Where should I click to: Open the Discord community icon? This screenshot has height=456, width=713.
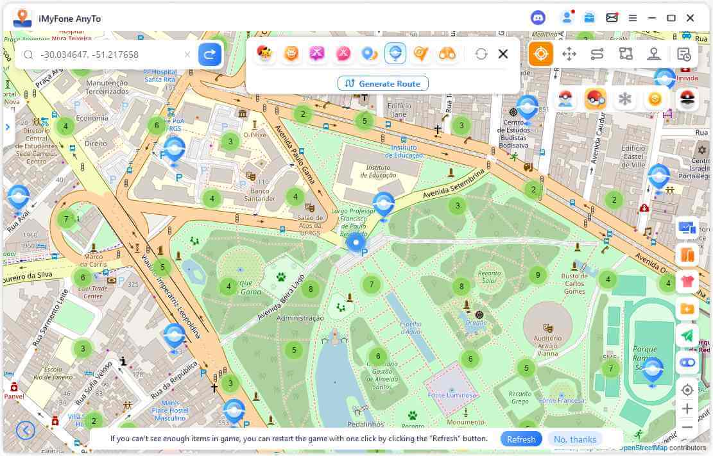pos(538,18)
